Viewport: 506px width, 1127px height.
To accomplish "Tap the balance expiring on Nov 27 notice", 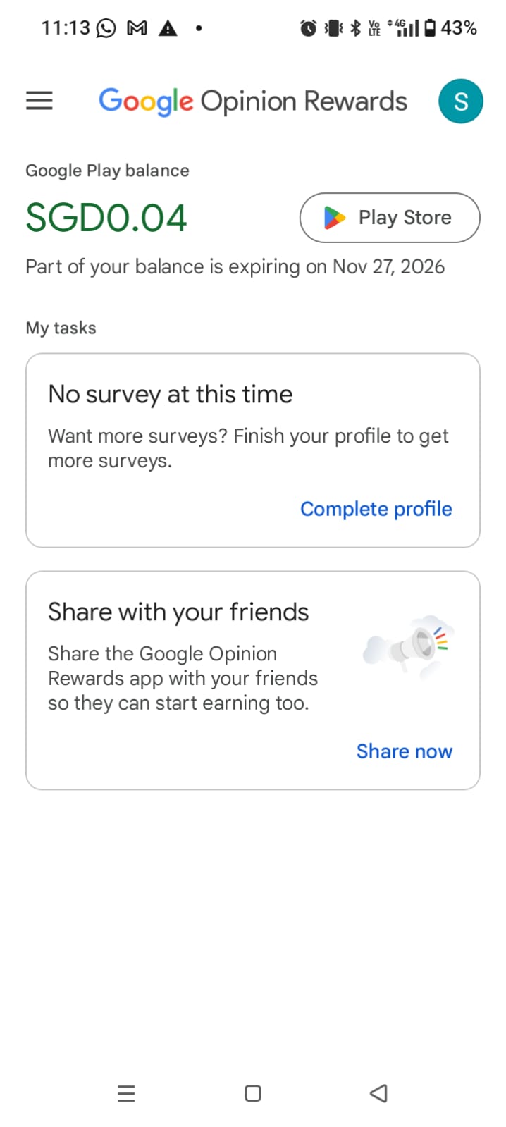I will tap(235, 267).
